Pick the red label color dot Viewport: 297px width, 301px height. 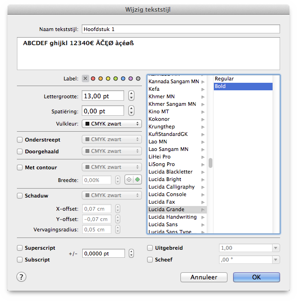94,79
